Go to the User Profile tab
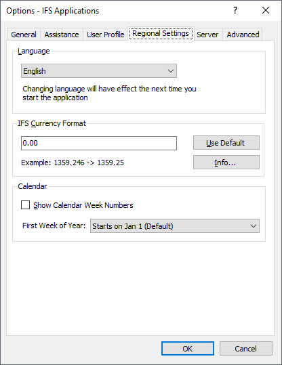The image size is (282, 365). point(105,35)
